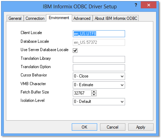162x139 pixels.
Task: Go to the Advanced tab
Action: pyautogui.click(x=82, y=18)
